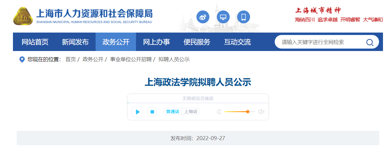Go to 事业单位公开招聘 breadcrumb link
391x149 pixels.
tap(131, 60)
